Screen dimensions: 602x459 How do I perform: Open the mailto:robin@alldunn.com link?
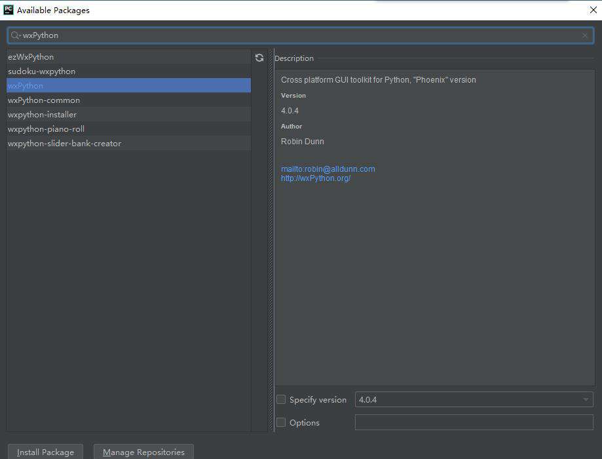[x=328, y=169]
